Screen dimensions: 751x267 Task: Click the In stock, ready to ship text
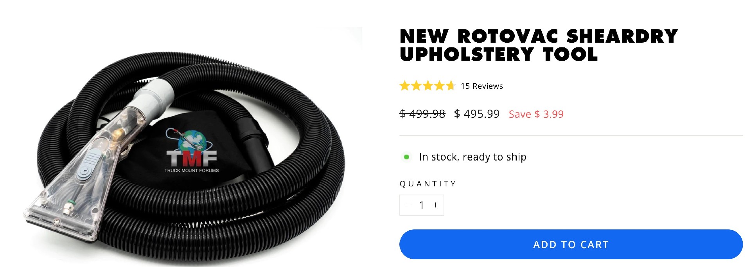pyautogui.click(x=473, y=157)
